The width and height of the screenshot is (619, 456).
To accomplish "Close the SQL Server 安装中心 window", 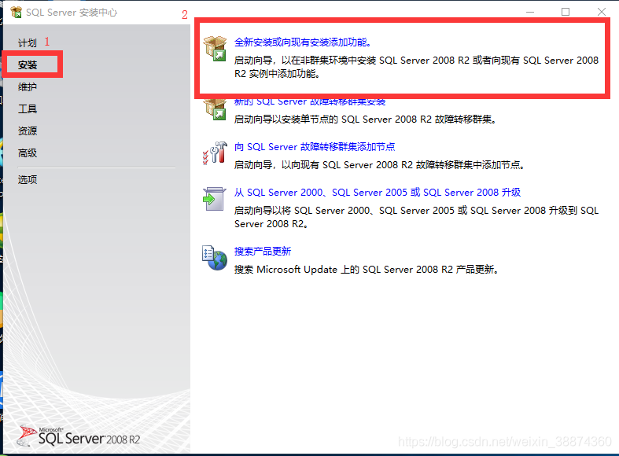I will pyautogui.click(x=601, y=13).
